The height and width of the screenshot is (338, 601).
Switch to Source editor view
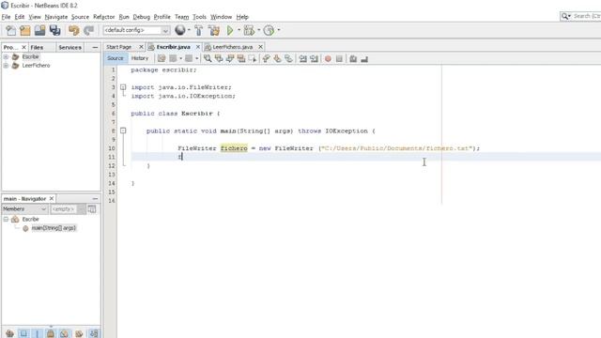click(116, 58)
